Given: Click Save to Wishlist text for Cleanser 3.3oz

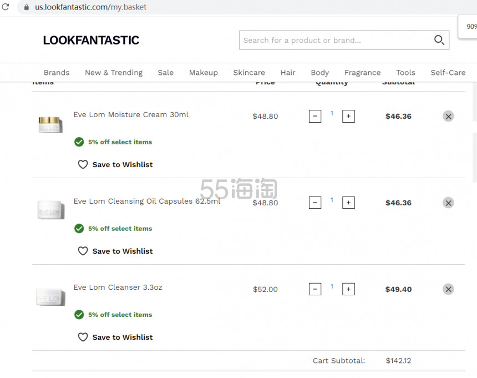Looking at the screenshot, I should 123,337.
